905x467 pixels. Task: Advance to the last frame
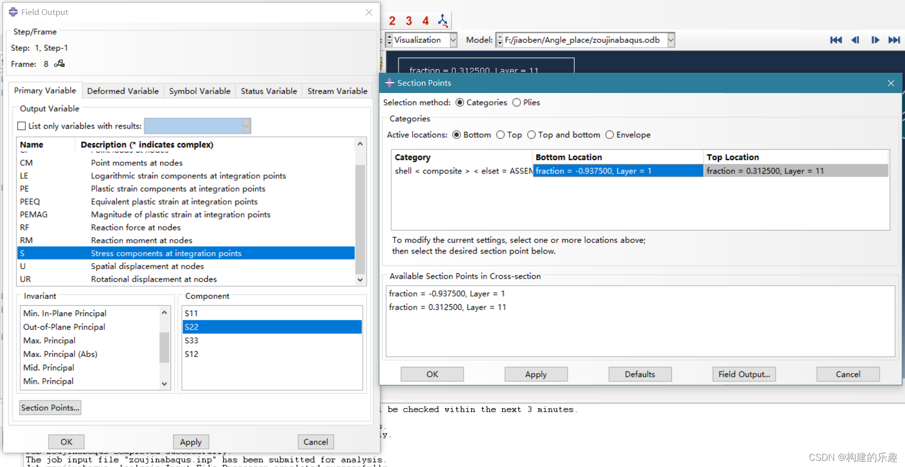pyautogui.click(x=895, y=40)
